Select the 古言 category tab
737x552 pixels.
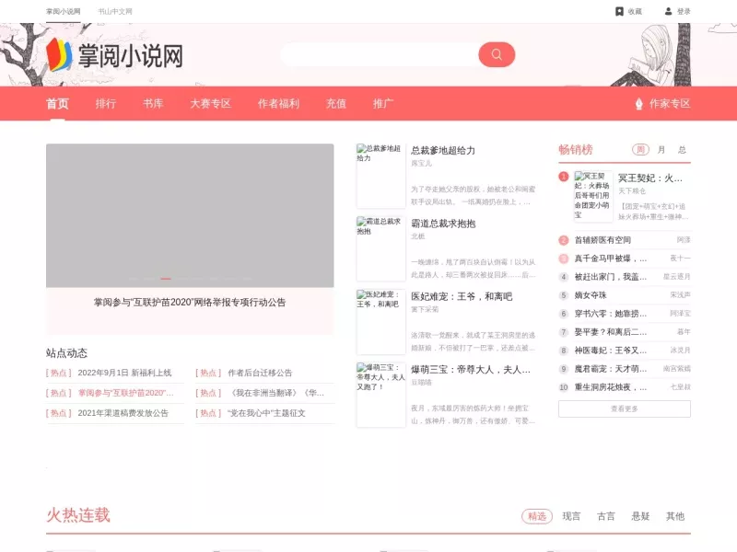pyautogui.click(x=606, y=516)
